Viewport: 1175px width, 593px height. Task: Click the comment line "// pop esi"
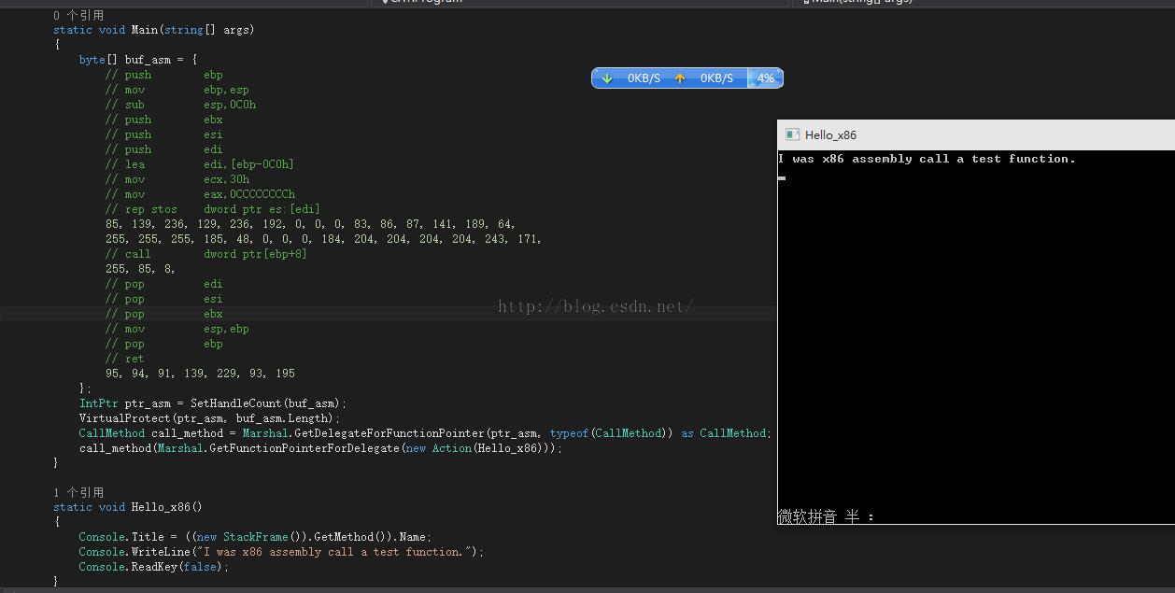[x=164, y=299]
